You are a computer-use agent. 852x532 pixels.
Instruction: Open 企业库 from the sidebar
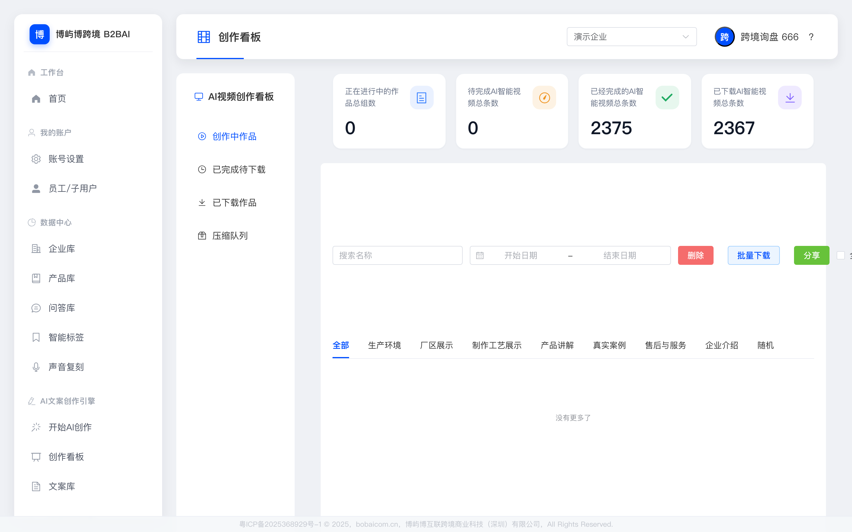(x=88, y=249)
